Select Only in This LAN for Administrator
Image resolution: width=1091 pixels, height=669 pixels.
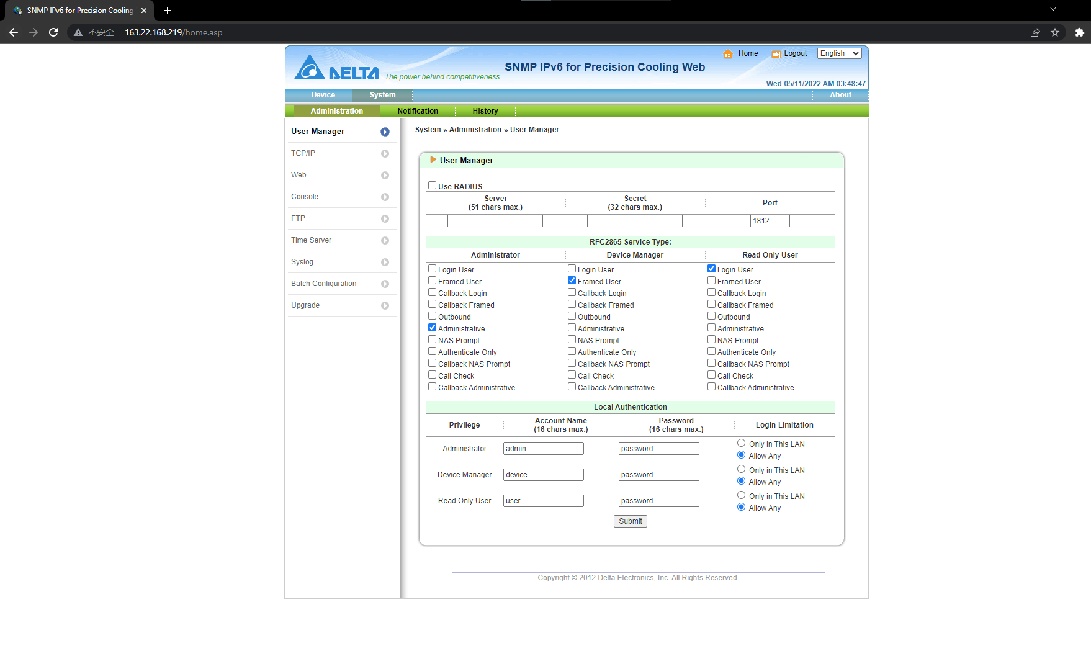pos(741,443)
